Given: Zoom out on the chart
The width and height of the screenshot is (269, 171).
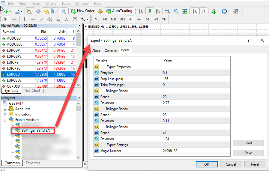Looking at the screenshot, I should pyautogui.click(x=176, y=11).
